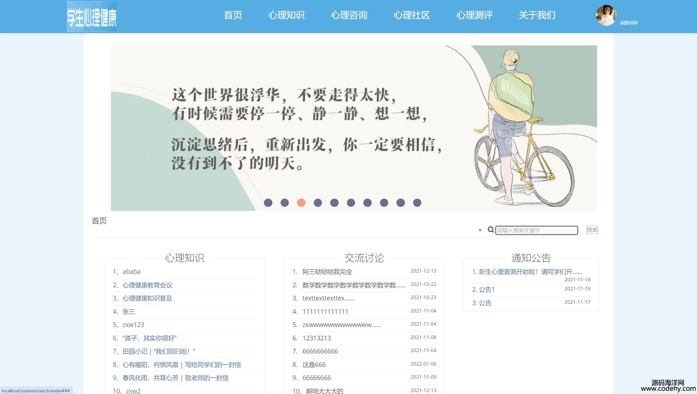Open the 公告1 notice link
The image size is (697, 394).
click(486, 289)
